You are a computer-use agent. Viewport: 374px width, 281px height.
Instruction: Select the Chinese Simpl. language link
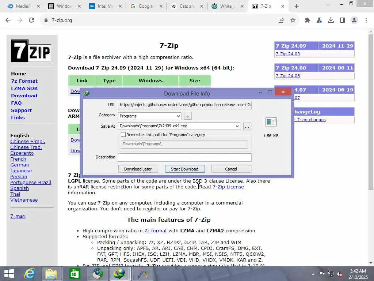28,142
